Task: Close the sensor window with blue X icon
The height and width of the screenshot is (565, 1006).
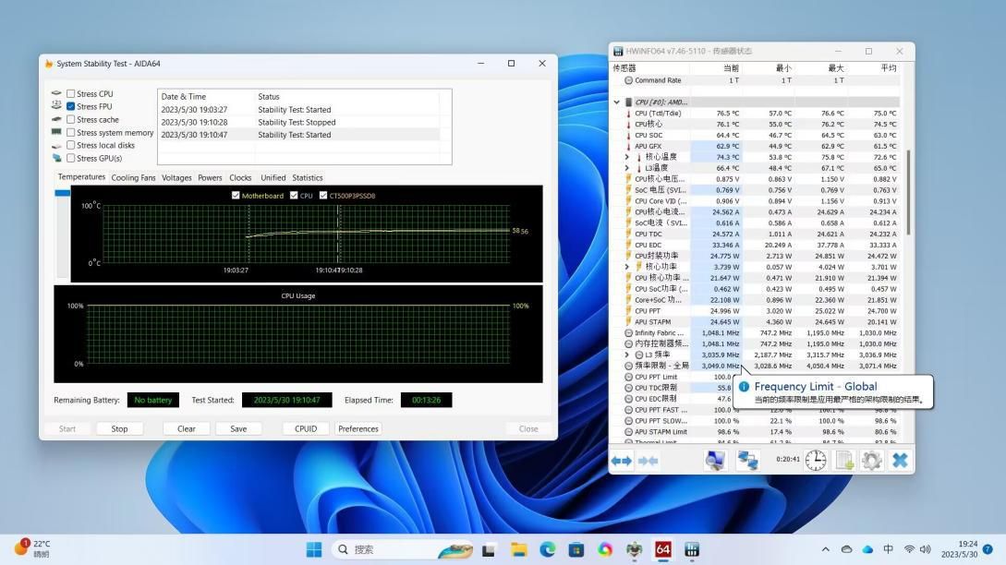Action: pyautogui.click(x=900, y=460)
